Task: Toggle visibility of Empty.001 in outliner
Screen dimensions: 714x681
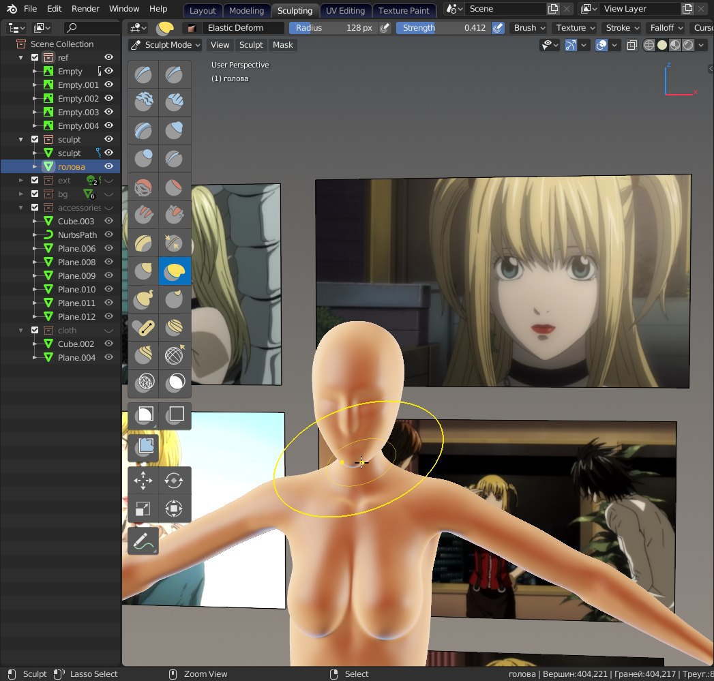Action: pos(109,85)
